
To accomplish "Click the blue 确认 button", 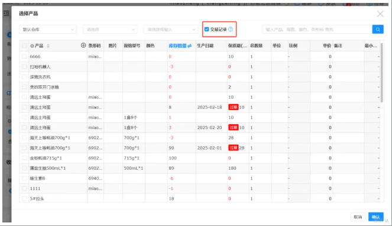I will [x=376, y=217].
